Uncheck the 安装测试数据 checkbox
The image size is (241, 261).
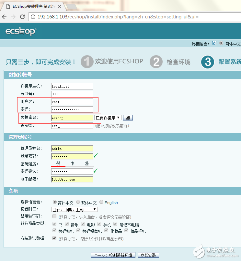coord(54,238)
